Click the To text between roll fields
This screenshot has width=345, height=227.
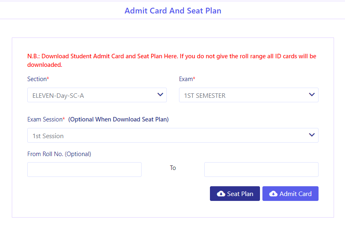pos(173,168)
